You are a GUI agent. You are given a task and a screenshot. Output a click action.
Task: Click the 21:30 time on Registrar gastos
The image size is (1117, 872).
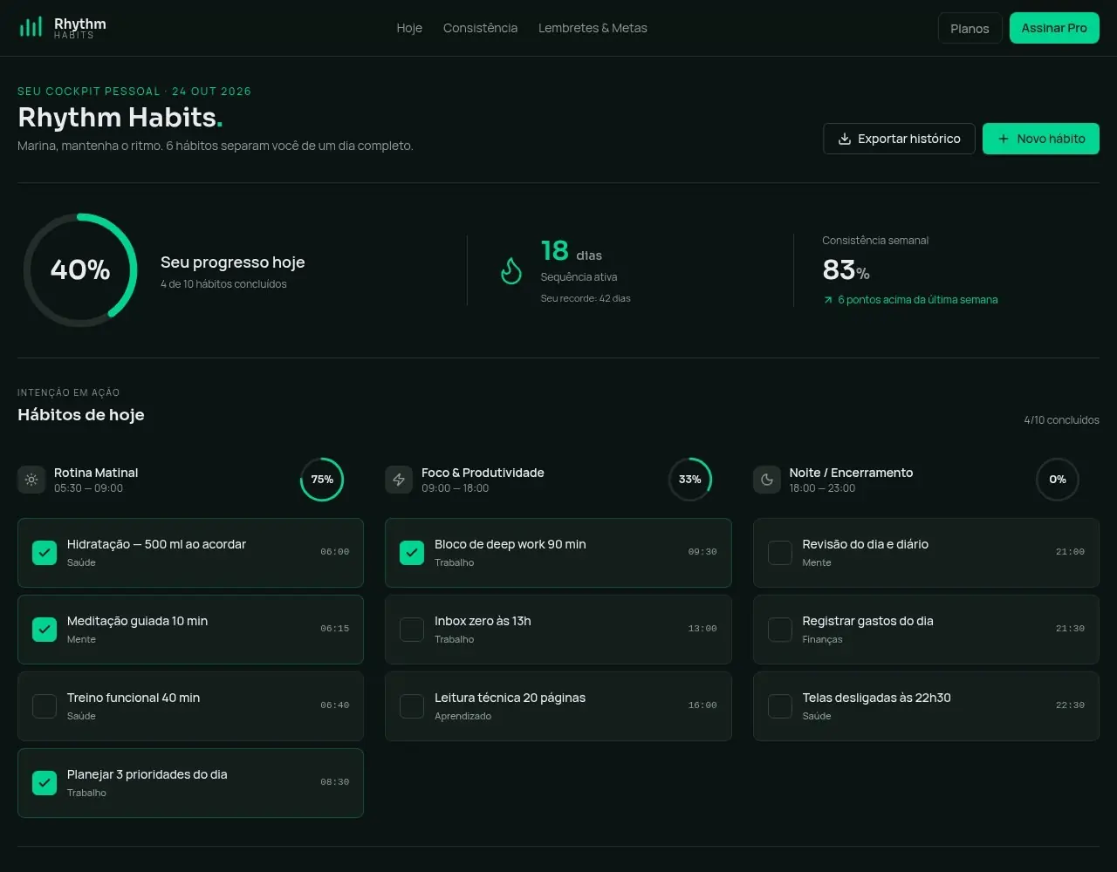coord(1070,629)
